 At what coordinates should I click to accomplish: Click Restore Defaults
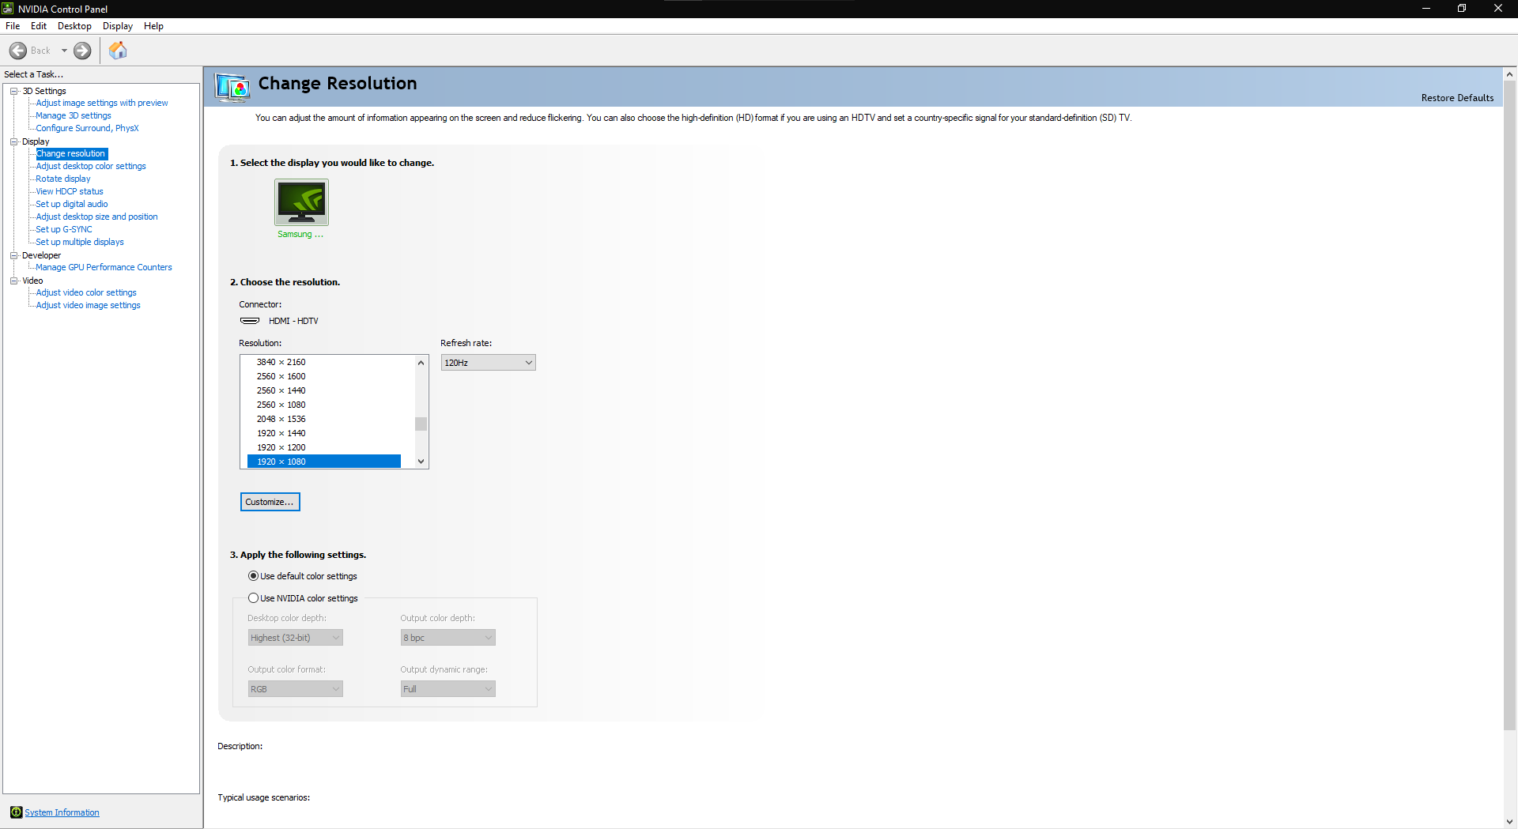(x=1457, y=97)
